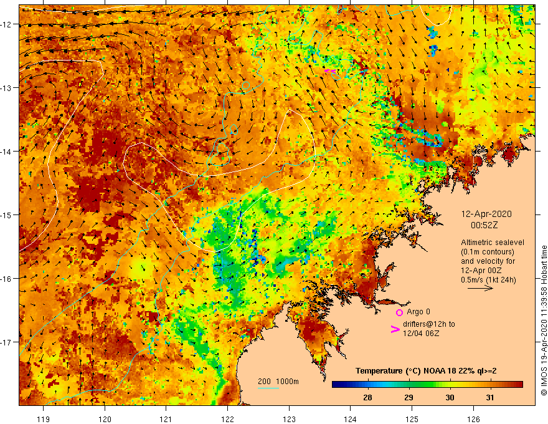Click the -17 latitude axis label
This screenshot has width=548, height=424.
[x=7, y=342]
